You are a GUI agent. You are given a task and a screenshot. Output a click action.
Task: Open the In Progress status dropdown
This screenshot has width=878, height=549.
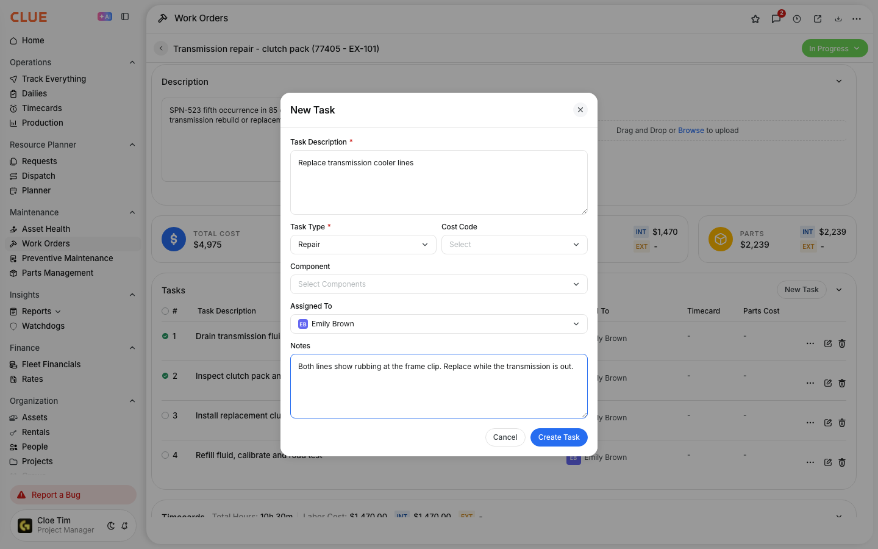pos(835,48)
